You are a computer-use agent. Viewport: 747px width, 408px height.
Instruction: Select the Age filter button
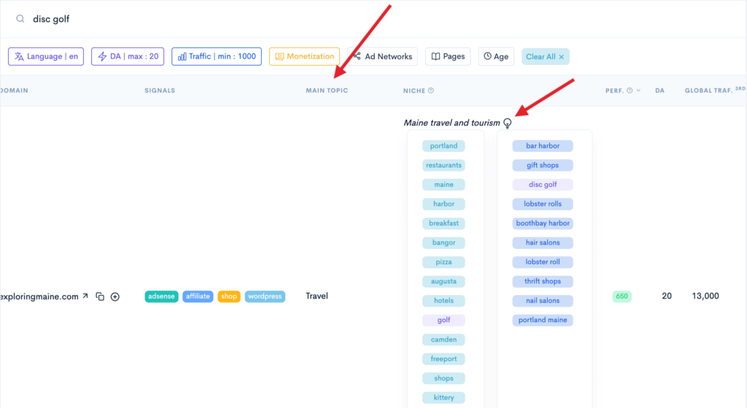(x=495, y=56)
